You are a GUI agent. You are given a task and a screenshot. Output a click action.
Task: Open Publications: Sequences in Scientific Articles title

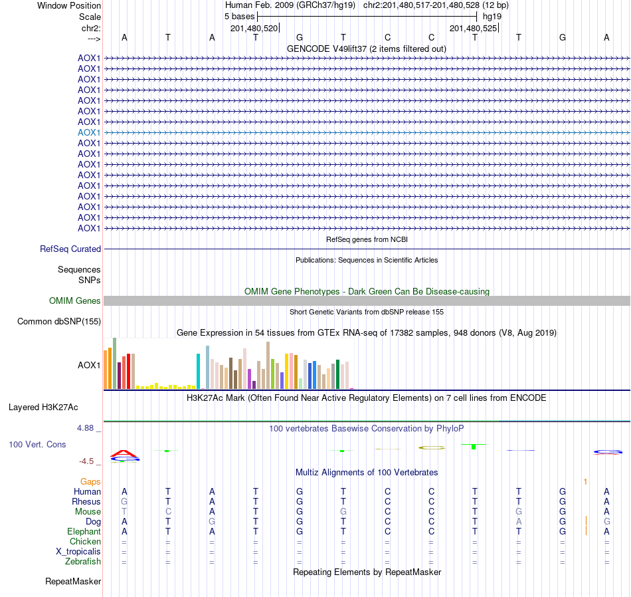click(x=367, y=260)
